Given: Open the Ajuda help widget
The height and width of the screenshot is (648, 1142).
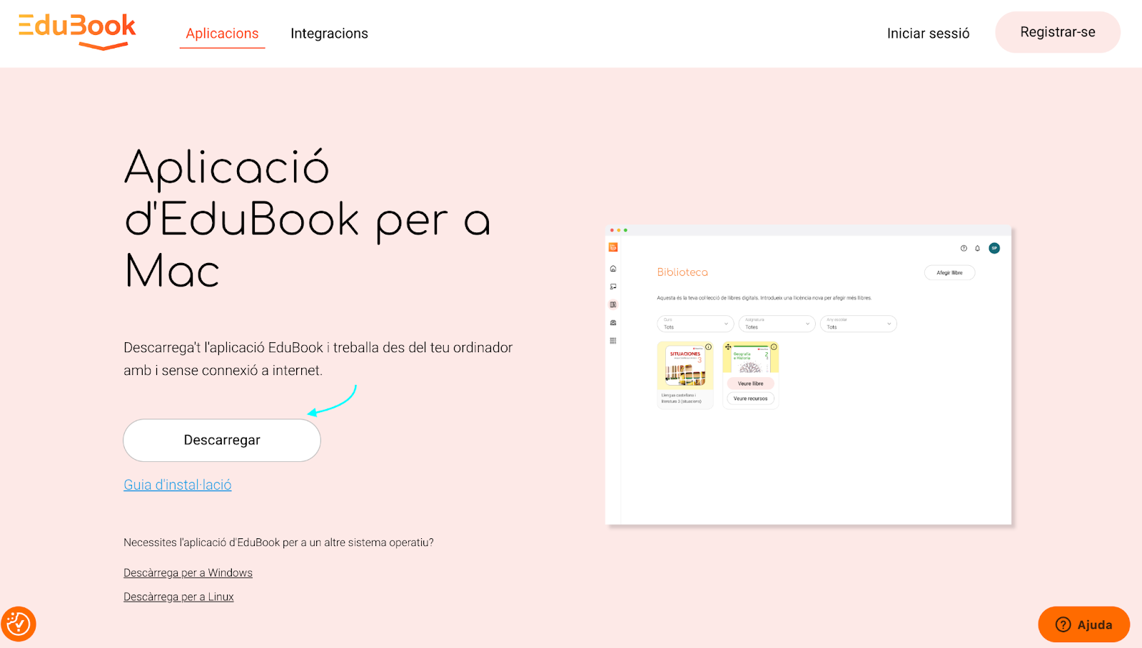Looking at the screenshot, I should 1083,624.
